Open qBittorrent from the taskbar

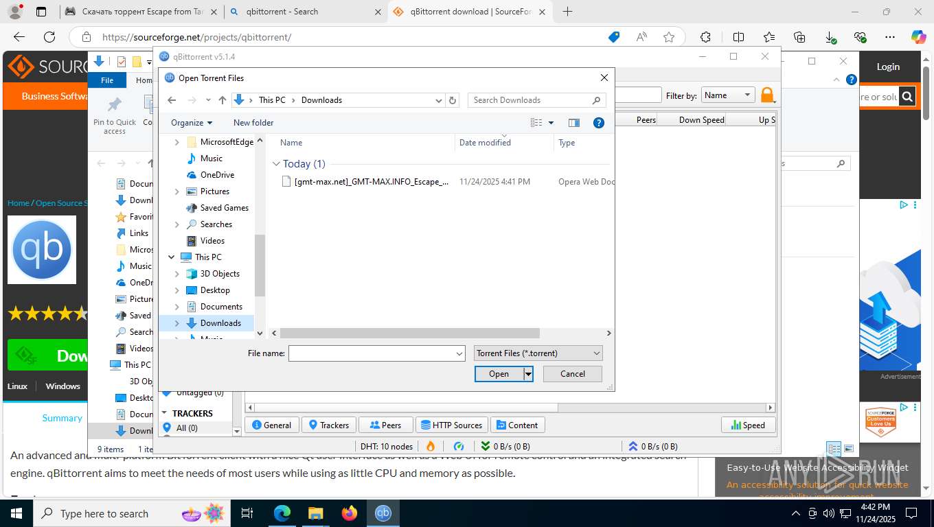383,513
